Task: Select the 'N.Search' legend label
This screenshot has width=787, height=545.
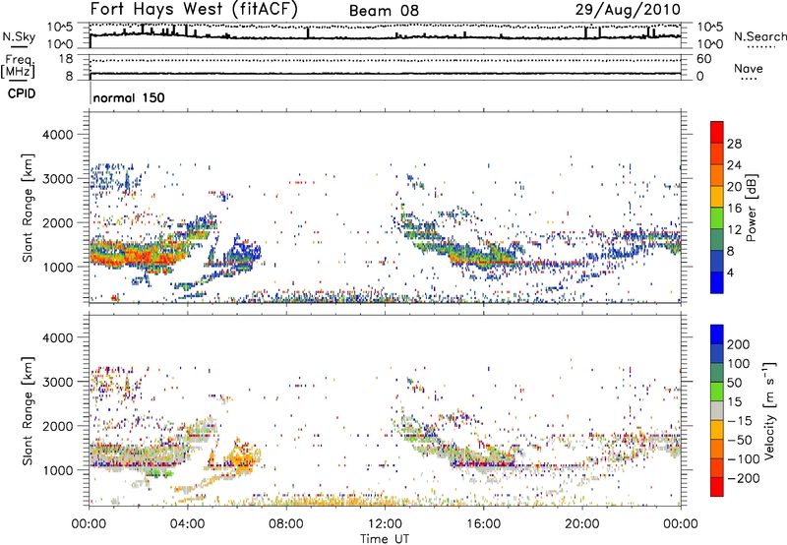Action: tap(759, 36)
